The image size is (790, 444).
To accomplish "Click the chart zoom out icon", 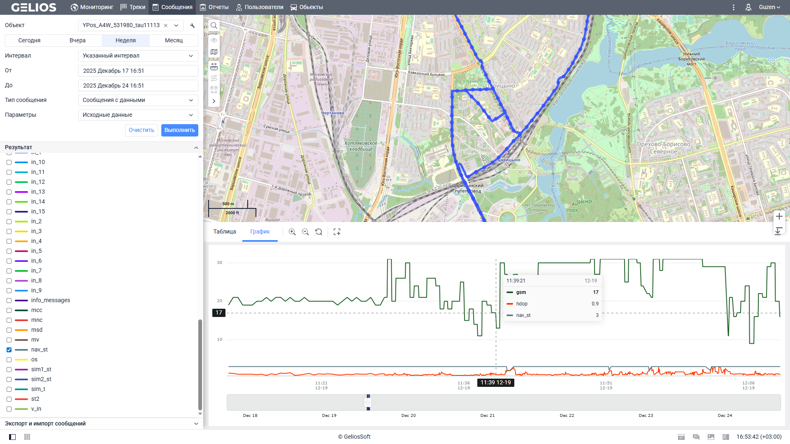I will (305, 232).
